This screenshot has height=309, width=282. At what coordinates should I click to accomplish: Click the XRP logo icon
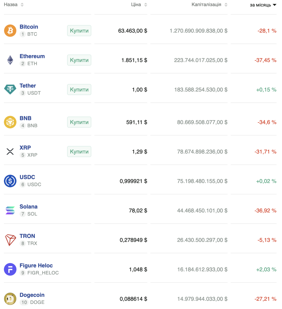pyautogui.click(x=10, y=151)
